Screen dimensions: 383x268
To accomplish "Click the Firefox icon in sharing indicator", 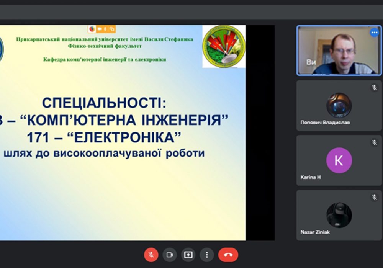I will [x=92, y=29].
